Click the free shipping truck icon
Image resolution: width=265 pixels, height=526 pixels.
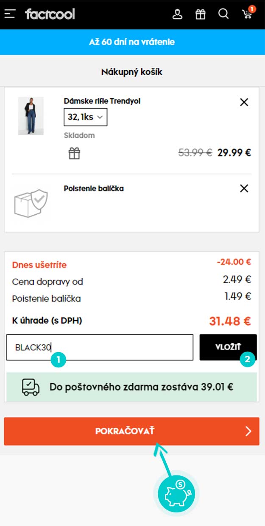pos(31,387)
